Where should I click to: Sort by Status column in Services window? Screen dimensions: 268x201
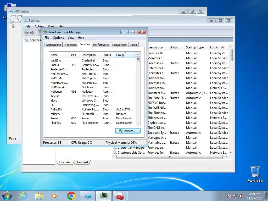(x=176, y=47)
